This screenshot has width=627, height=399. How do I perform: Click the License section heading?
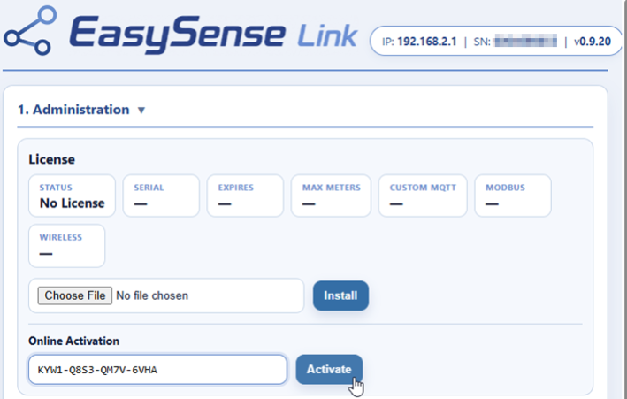pos(51,159)
